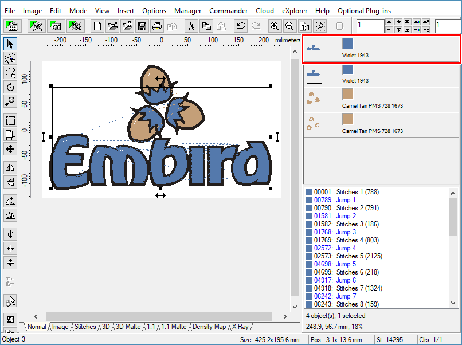Image resolution: width=462 pixels, height=345 pixels.
Task: Open the Edit menu
Action: point(56,11)
